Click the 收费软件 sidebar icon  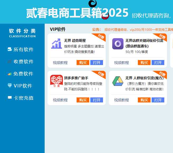(x=10, y=61)
